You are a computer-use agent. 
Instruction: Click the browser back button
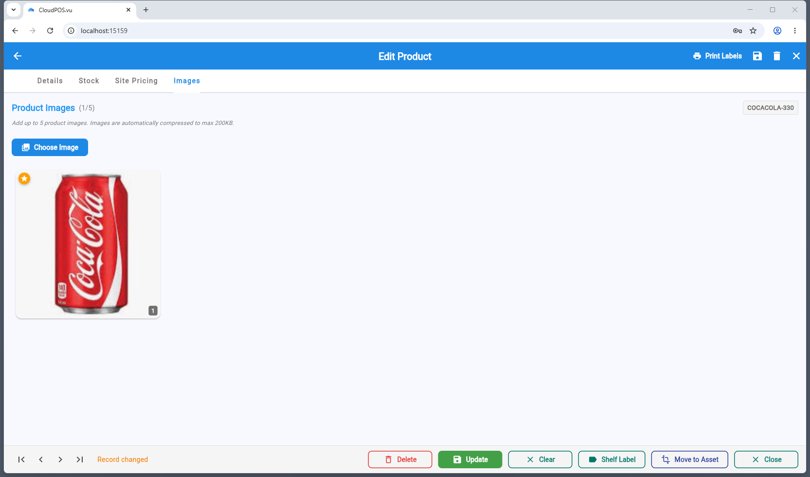click(x=15, y=31)
